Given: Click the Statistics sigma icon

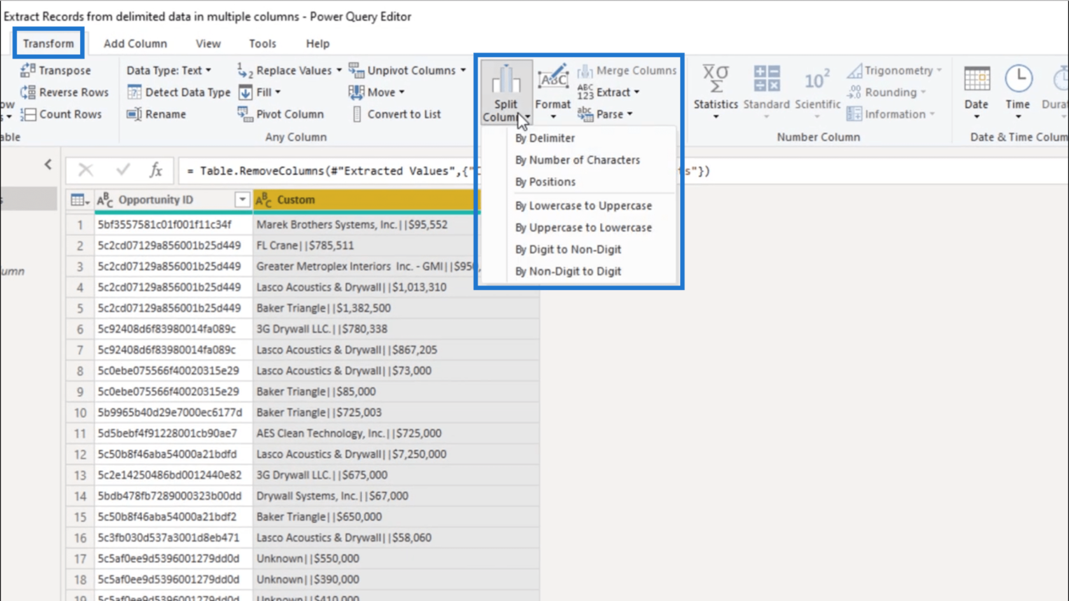Looking at the screenshot, I should [715, 79].
